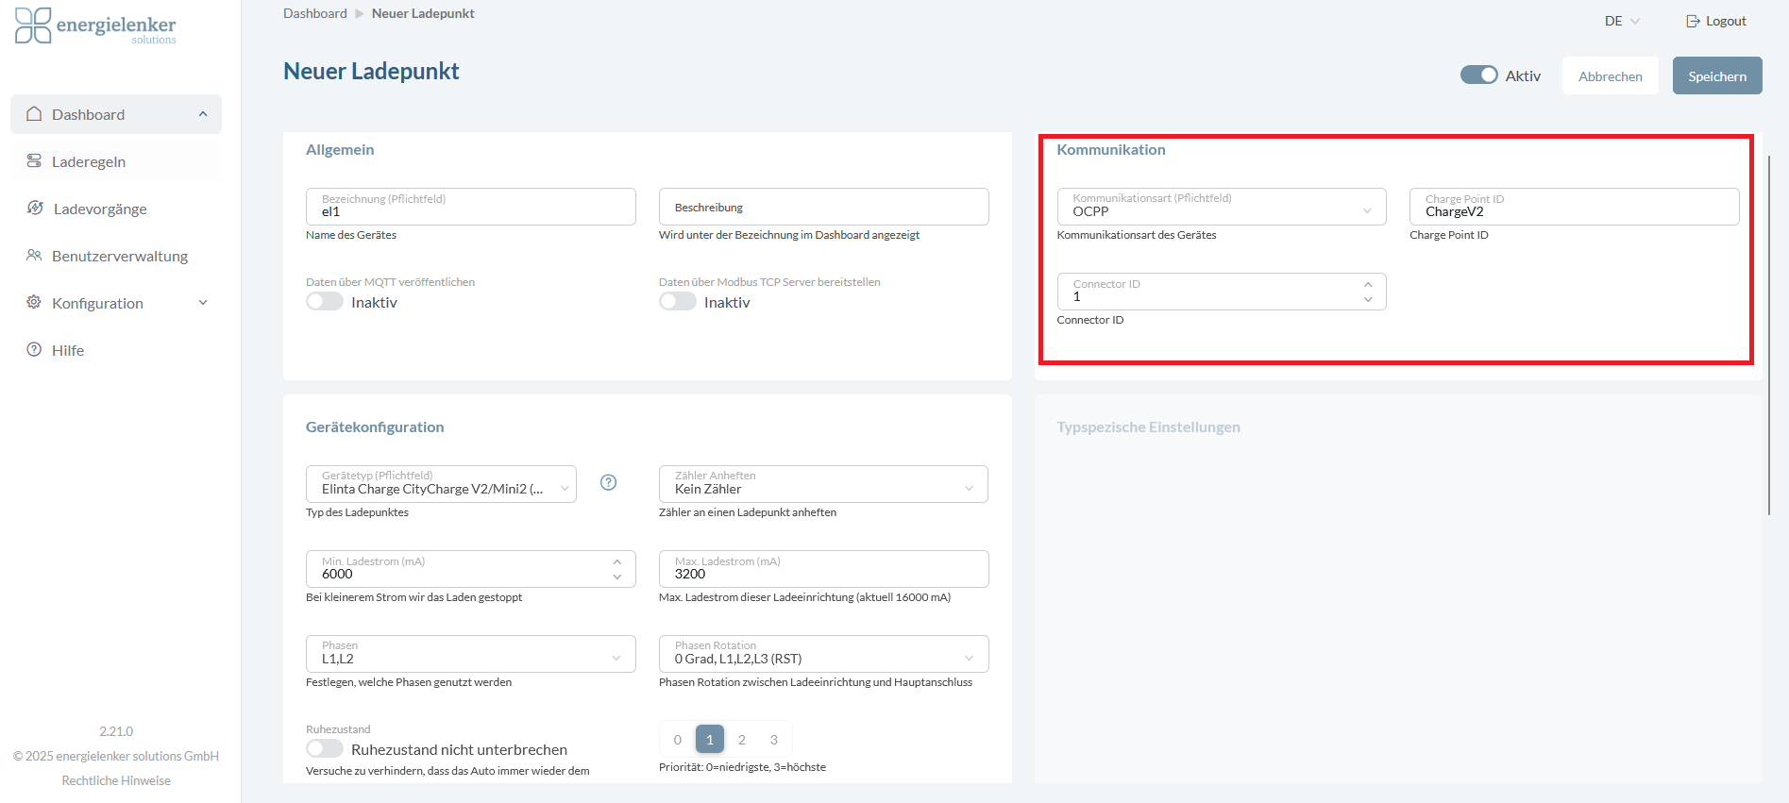Click the Hilfe question mark icon
This screenshot has width=1789, height=803.
[34, 350]
